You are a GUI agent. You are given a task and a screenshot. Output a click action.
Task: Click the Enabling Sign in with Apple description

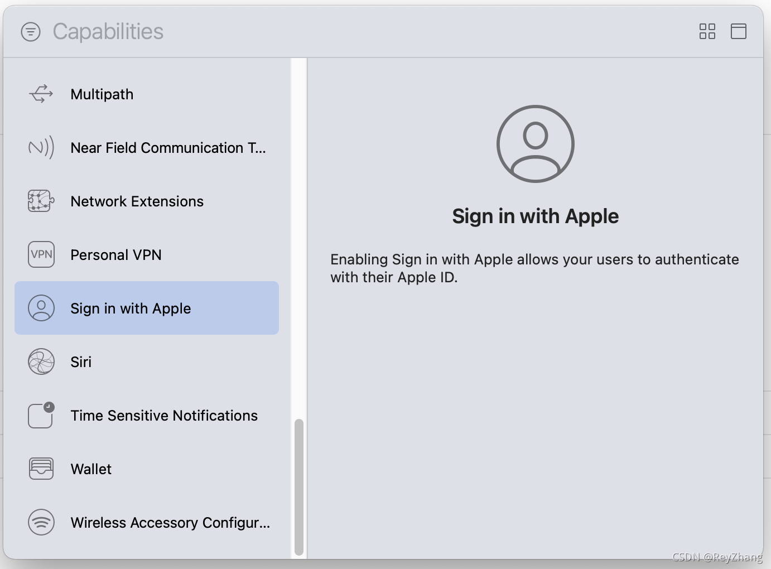(534, 268)
